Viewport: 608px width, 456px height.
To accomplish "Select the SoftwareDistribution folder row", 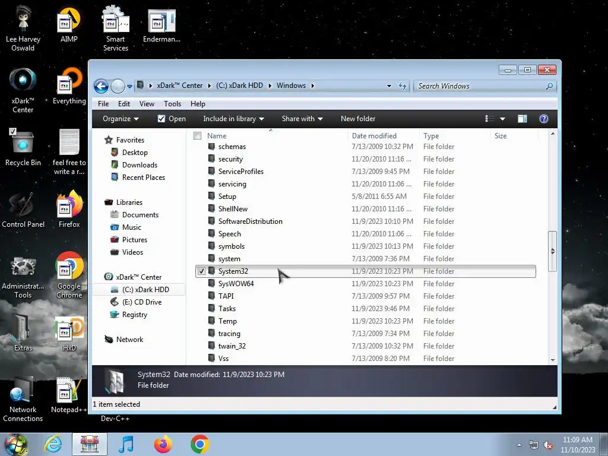I will (366, 221).
